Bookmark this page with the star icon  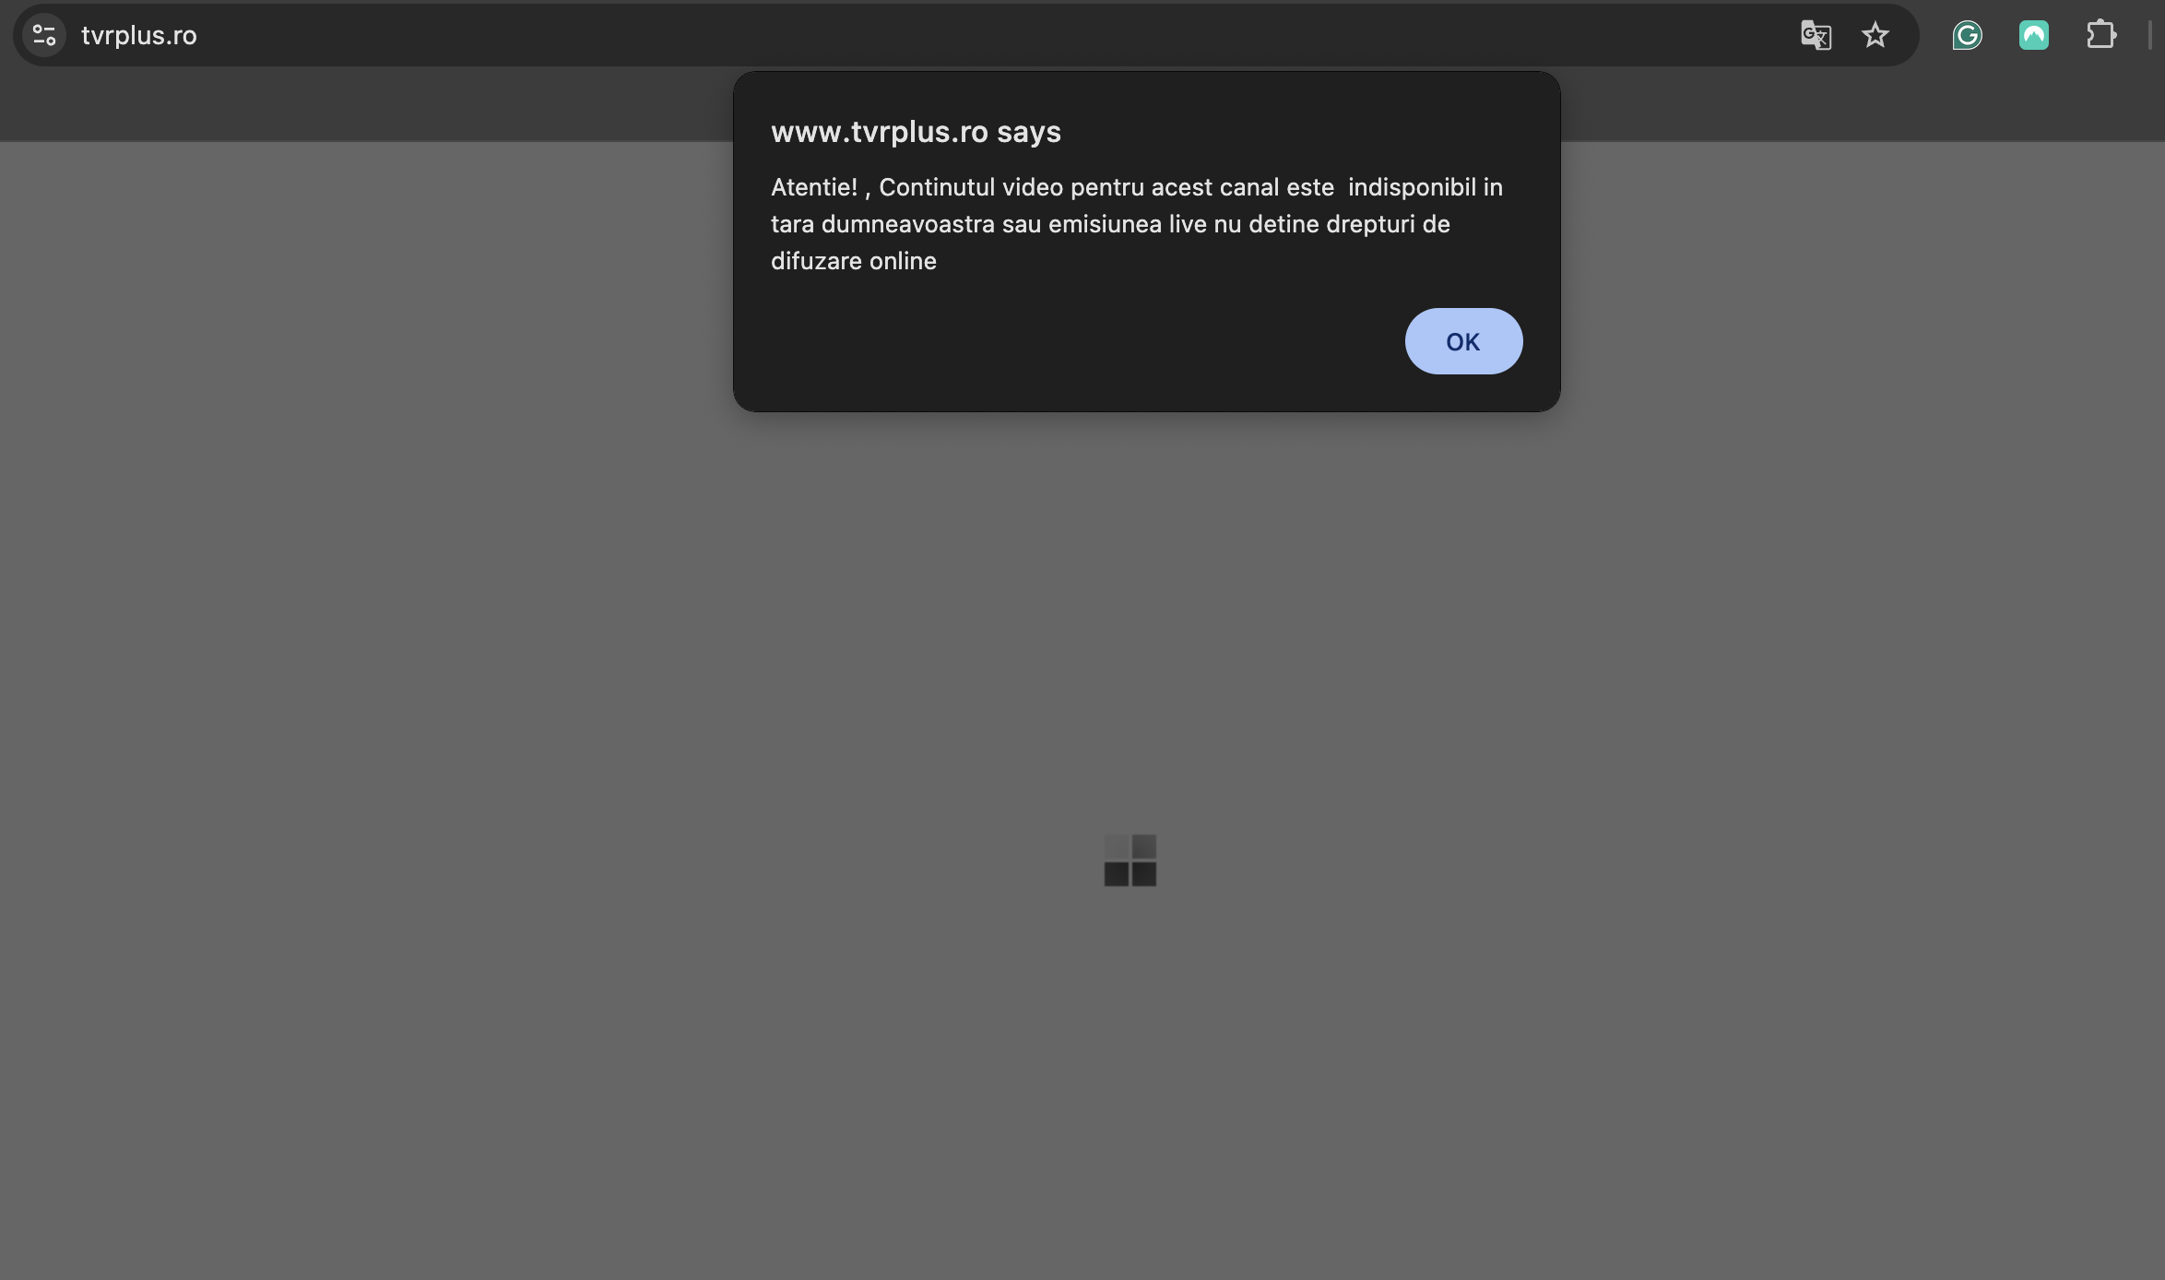point(1875,35)
